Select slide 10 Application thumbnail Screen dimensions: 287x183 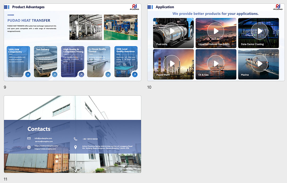[216, 42]
